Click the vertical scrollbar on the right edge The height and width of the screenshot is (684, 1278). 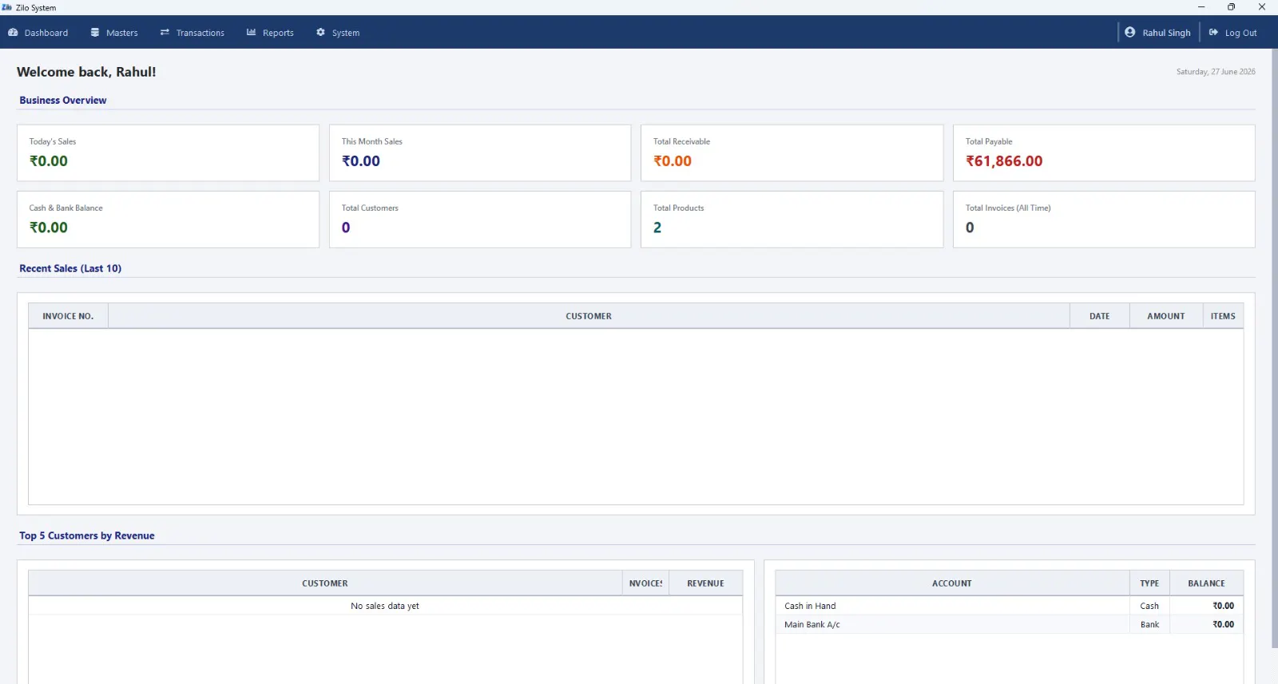(1274, 347)
